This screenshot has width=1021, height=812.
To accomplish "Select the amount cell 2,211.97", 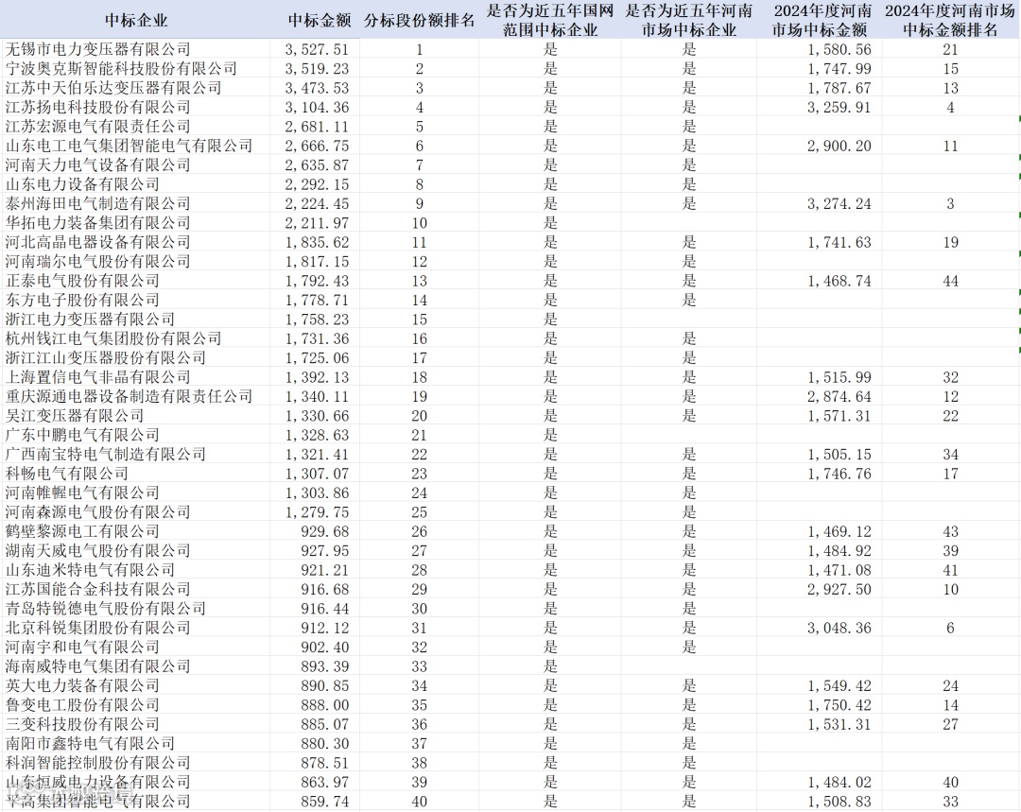I will pyautogui.click(x=317, y=223).
